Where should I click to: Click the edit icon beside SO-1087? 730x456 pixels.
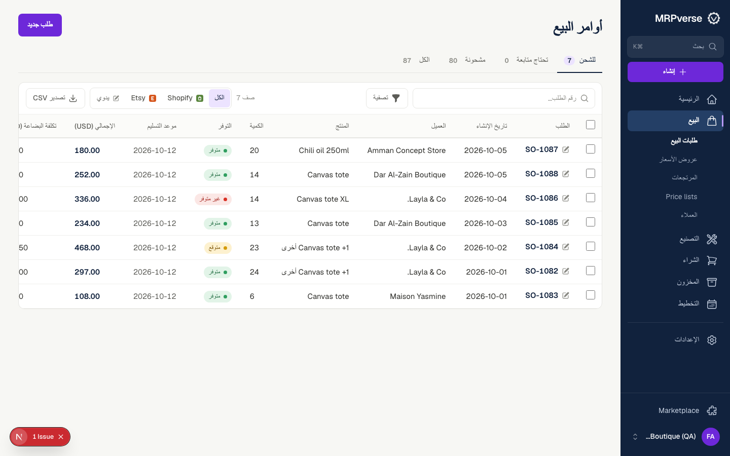[566, 149]
